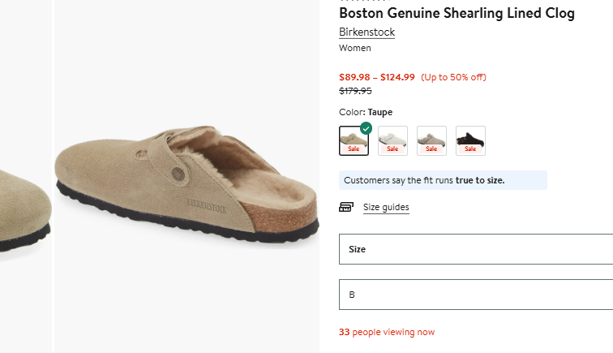Click the Boston Genuine Shearling Lined Clog title
The image size is (613, 353).
(x=457, y=13)
